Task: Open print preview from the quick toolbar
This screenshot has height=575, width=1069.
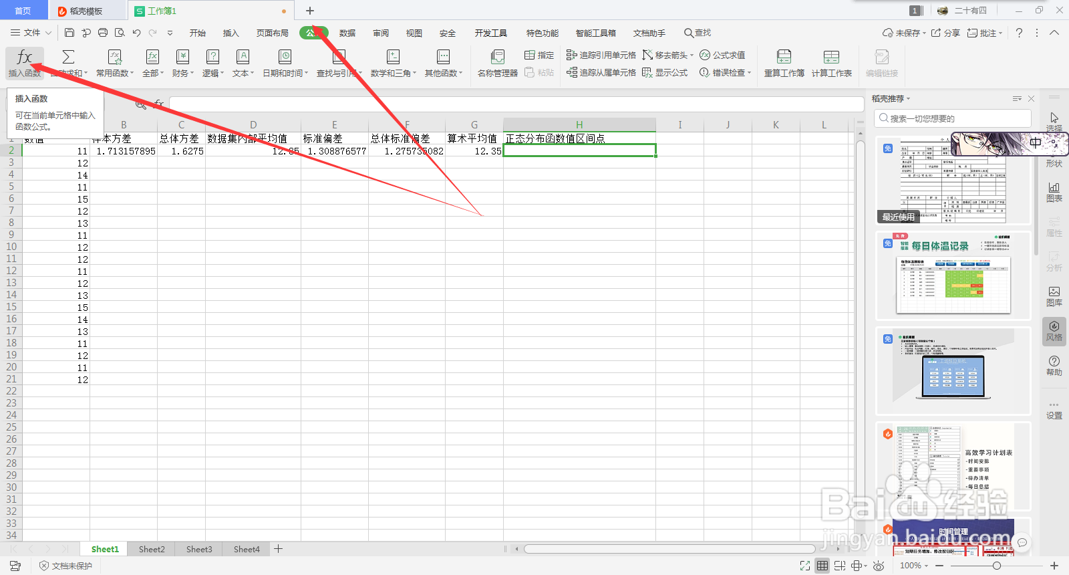Action: 120,33
